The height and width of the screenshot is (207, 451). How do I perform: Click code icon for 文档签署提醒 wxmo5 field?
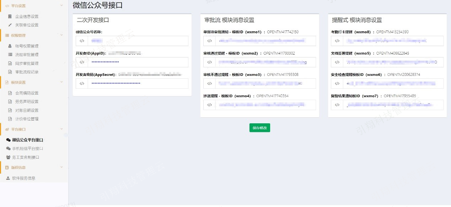point(337,62)
